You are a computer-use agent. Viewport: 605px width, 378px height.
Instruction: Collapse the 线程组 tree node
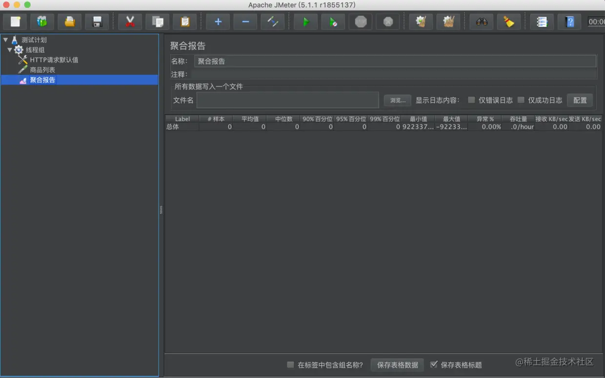10,50
